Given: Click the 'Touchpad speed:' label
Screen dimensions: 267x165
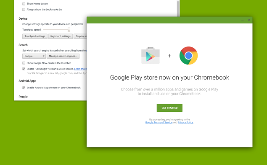Looking at the screenshot, I should 32,30.
